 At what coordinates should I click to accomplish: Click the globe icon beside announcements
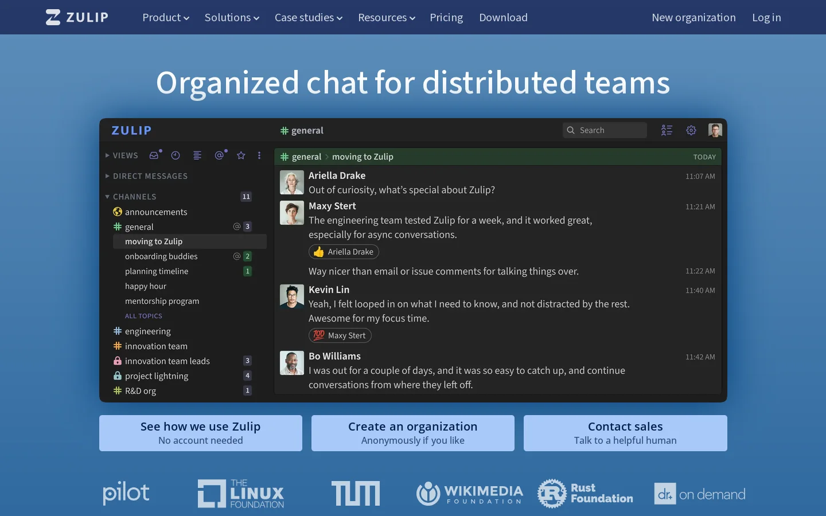pyautogui.click(x=118, y=212)
